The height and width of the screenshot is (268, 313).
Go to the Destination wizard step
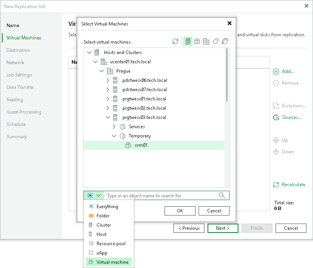pyautogui.click(x=18, y=50)
